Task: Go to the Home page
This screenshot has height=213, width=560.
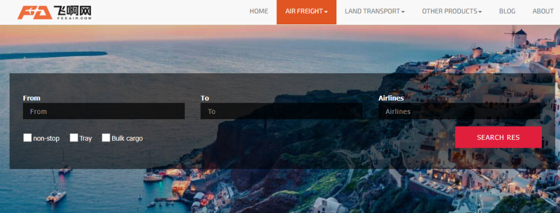Action: click(259, 11)
